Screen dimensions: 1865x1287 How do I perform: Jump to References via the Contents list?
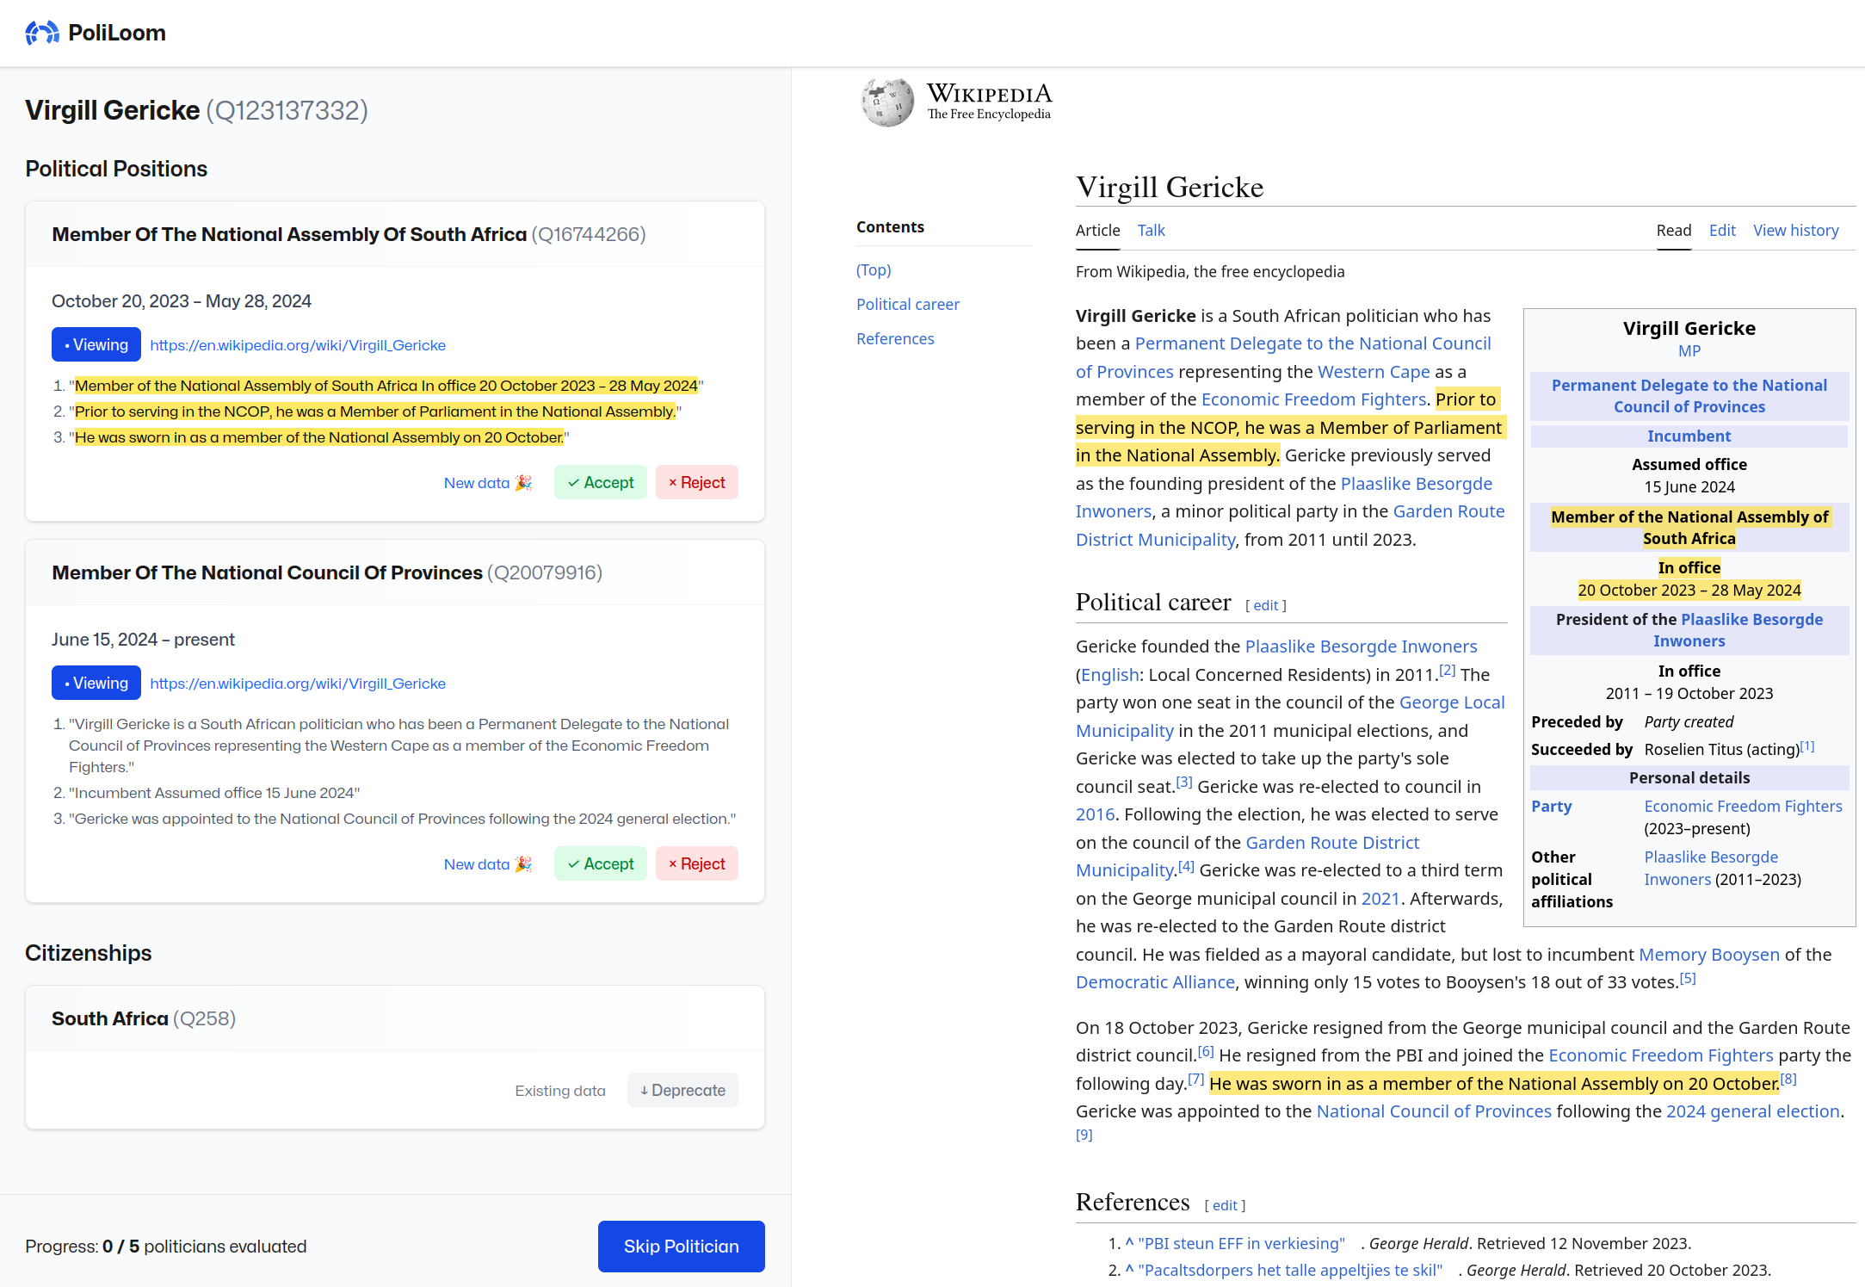click(x=895, y=338)
